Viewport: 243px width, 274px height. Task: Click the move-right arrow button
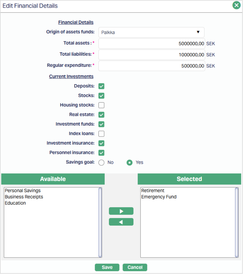[121, 211]
